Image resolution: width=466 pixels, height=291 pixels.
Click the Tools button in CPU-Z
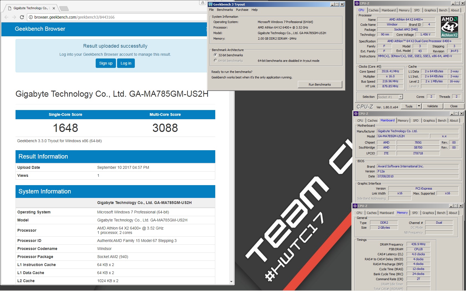(x=409, y=106)
